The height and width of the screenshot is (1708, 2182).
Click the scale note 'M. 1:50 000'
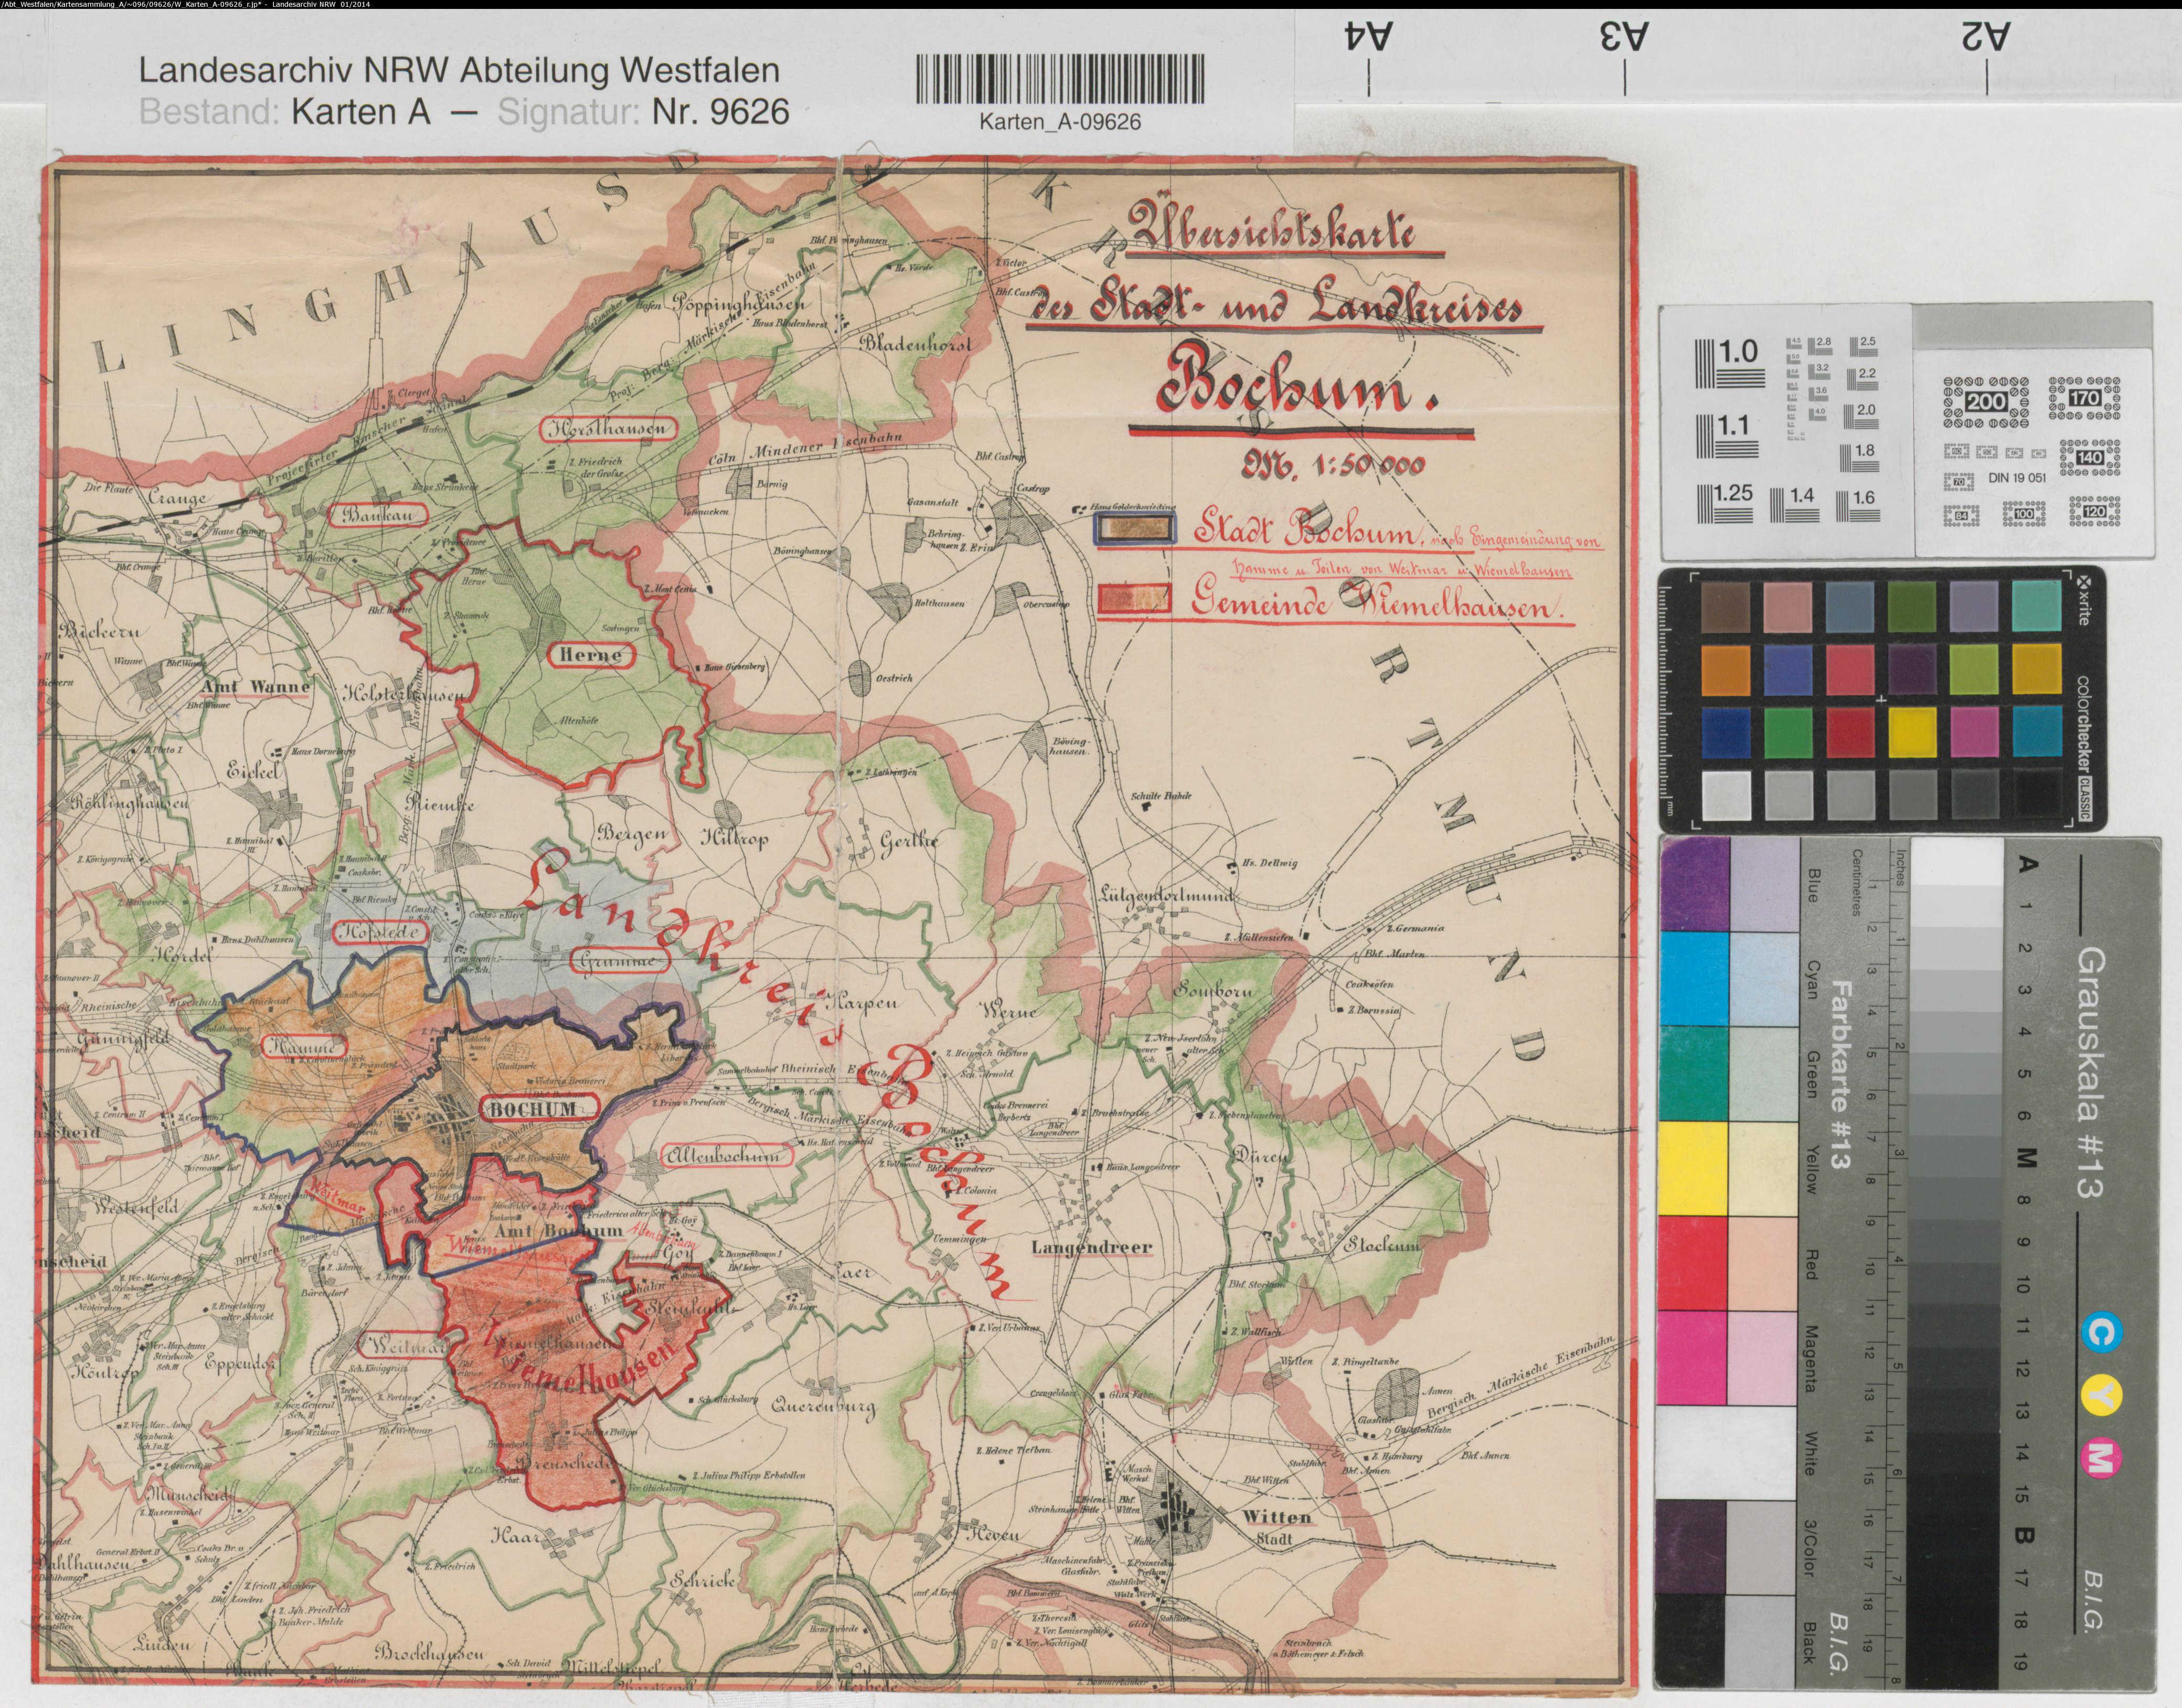click(1335, 464)
